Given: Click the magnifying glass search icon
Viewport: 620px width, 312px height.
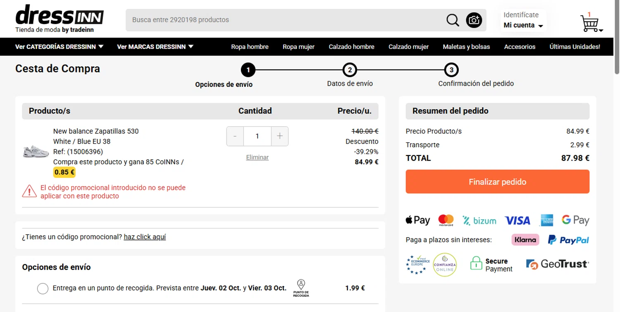Looking at the screenshot, I should [x=453, y=20].
